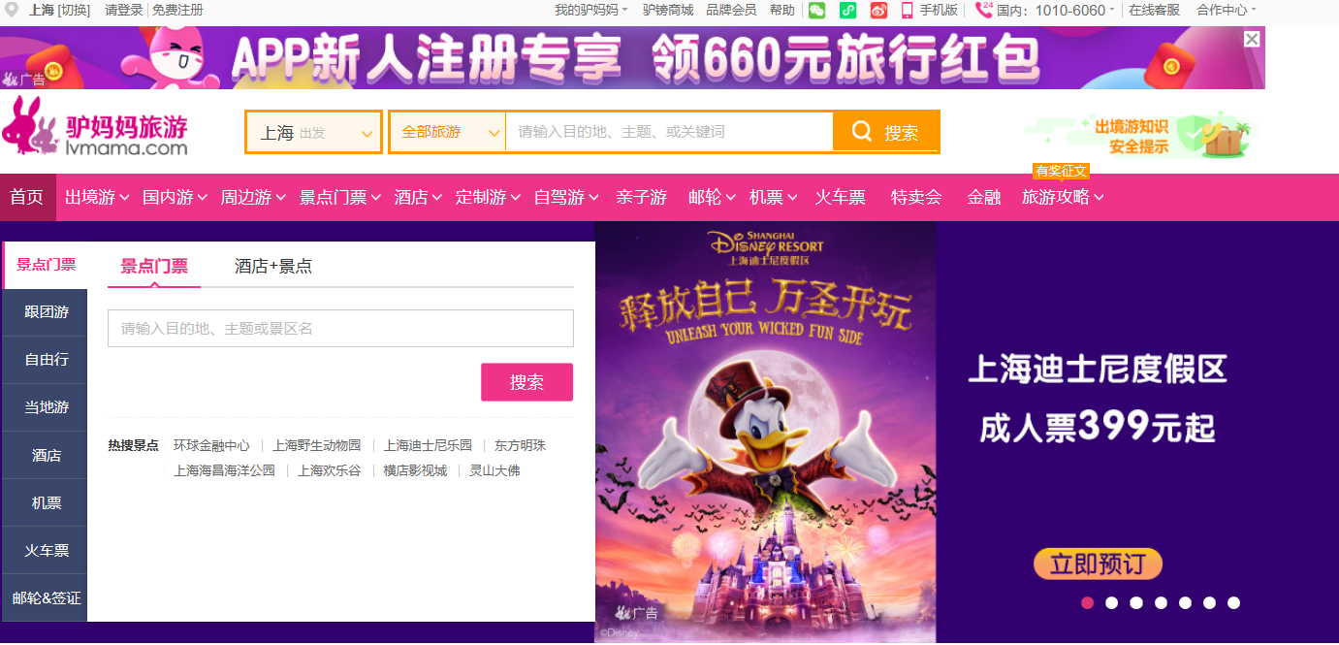
Task: Open the Weibo icon link
Action: [878, 11]
